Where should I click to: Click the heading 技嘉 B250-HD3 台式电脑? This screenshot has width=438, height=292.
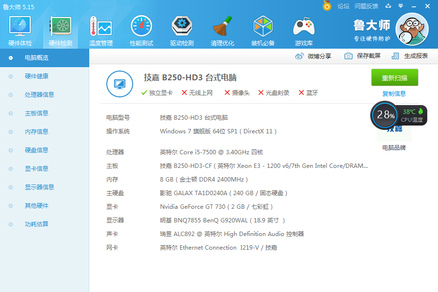[x=190, y=77]
